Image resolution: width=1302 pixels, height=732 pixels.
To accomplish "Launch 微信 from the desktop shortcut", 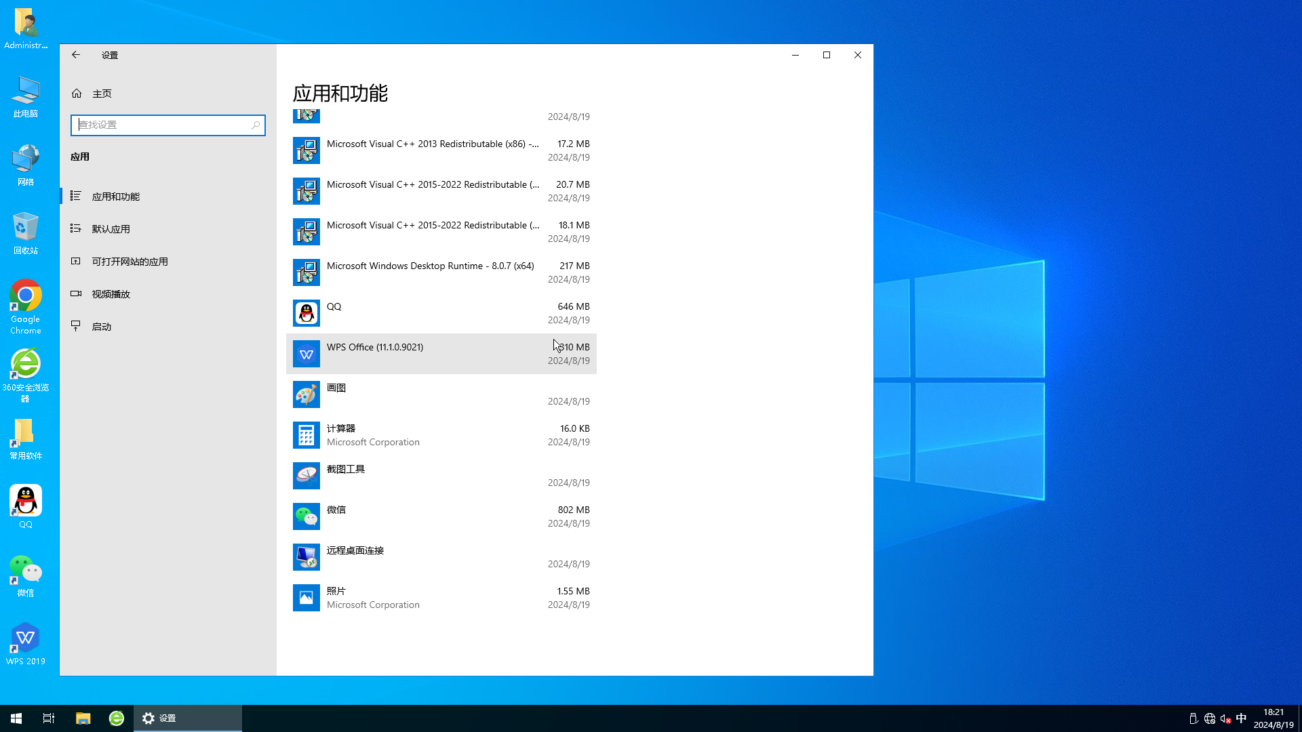I will tap(26, 576).
